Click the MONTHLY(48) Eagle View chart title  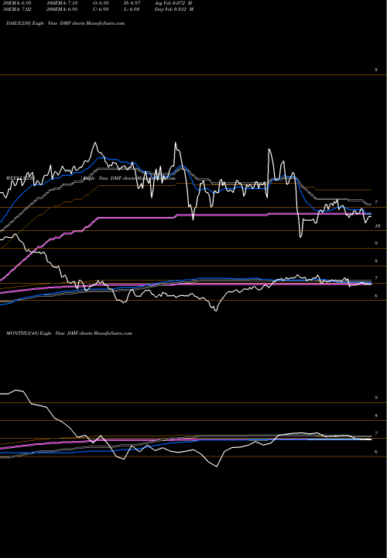(69, 333)
